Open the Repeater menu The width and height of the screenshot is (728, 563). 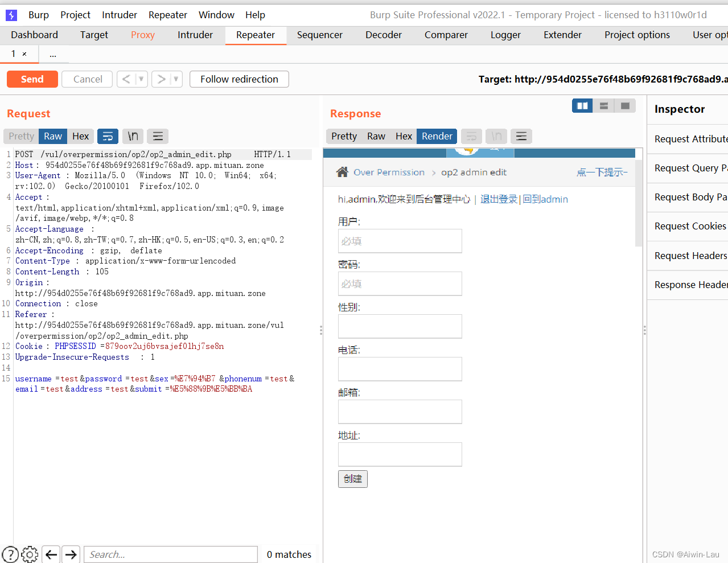(x=168, y=15)
